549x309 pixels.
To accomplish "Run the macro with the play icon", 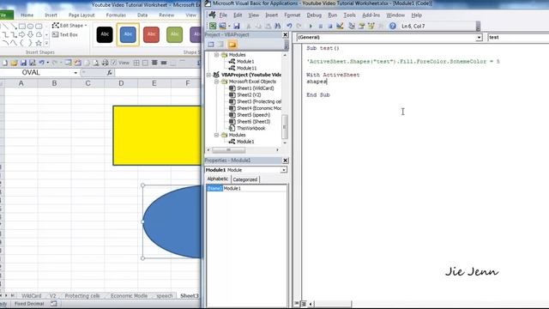I will tap(311, 26).
